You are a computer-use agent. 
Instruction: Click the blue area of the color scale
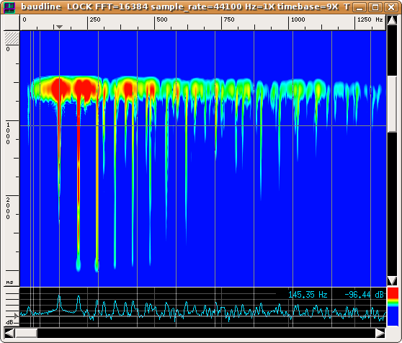[x=393, y=316]
